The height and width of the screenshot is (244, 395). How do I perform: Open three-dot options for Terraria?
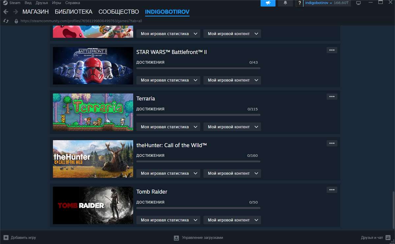332,96
